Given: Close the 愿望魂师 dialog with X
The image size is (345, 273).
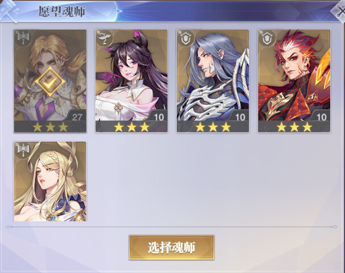Looking at the screenshot, I should point(340,11).
